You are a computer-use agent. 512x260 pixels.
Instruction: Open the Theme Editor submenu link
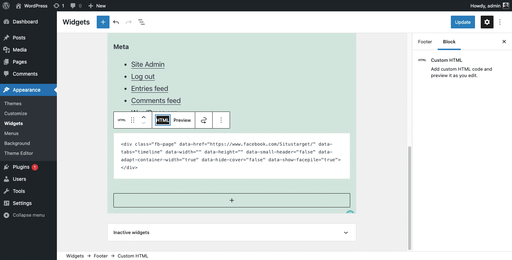[x=18, y=153]
